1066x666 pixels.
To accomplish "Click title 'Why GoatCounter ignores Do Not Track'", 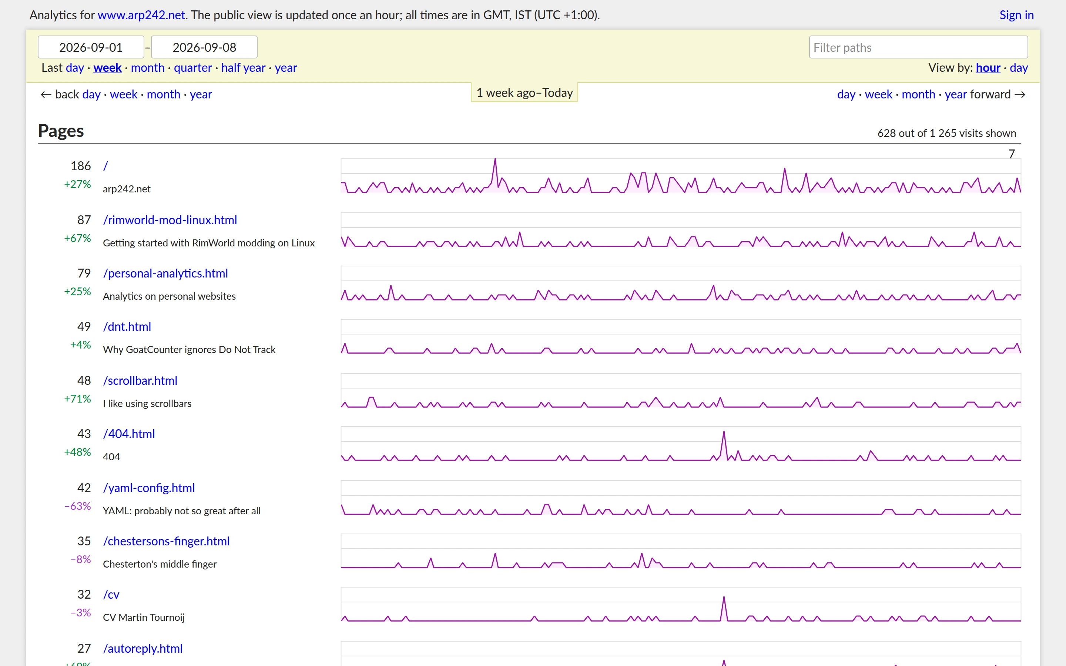I will (189, 350).
